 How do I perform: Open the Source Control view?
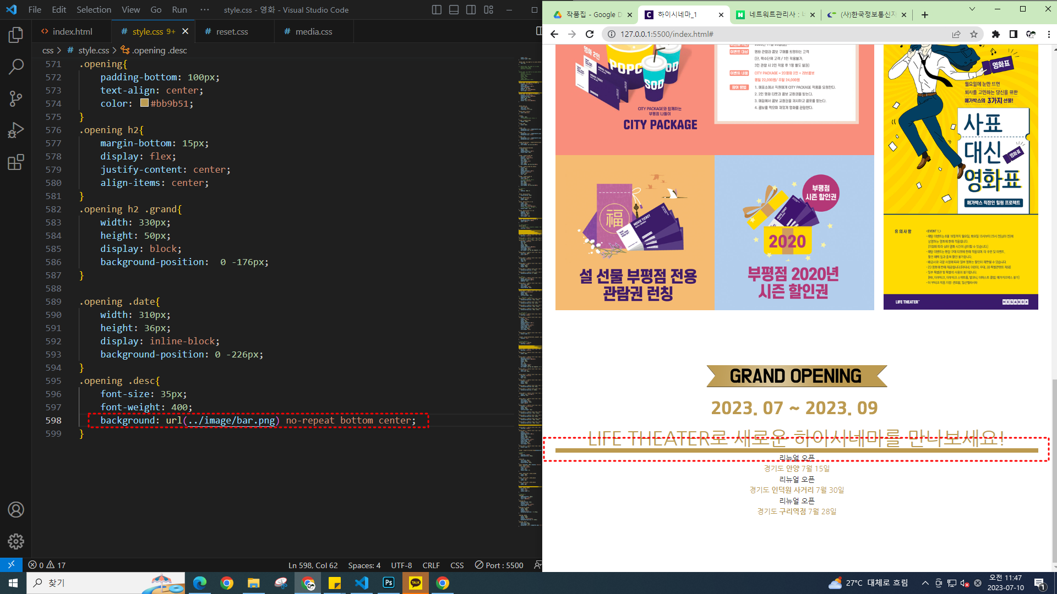tap(15, 99)
